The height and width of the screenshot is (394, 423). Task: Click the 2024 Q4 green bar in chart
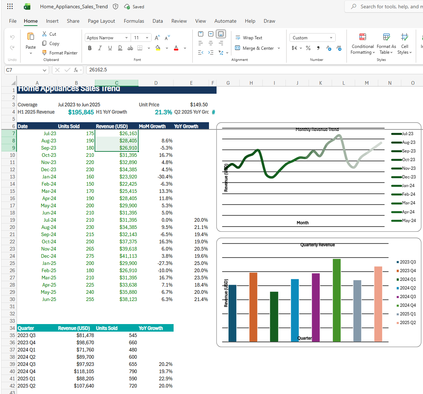click(x=336, y=300)
